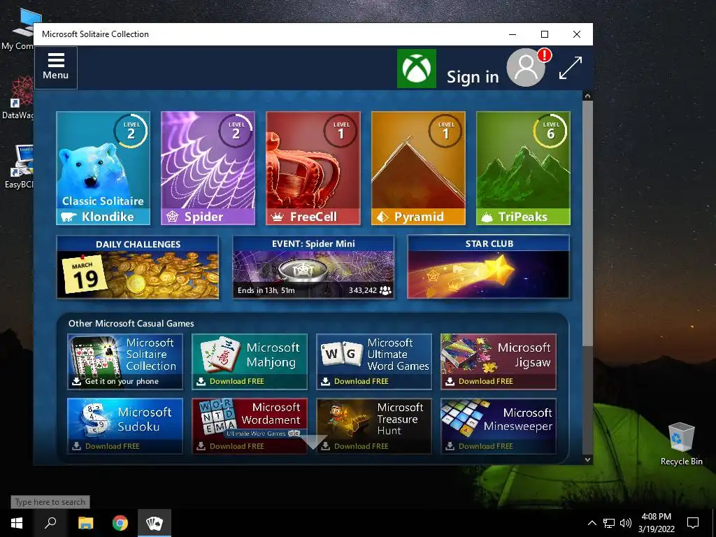The height and width of the screenshot is (537, 716).
Task: Click TriPeaks level 6 progress ring
Action: coord(551,131)
